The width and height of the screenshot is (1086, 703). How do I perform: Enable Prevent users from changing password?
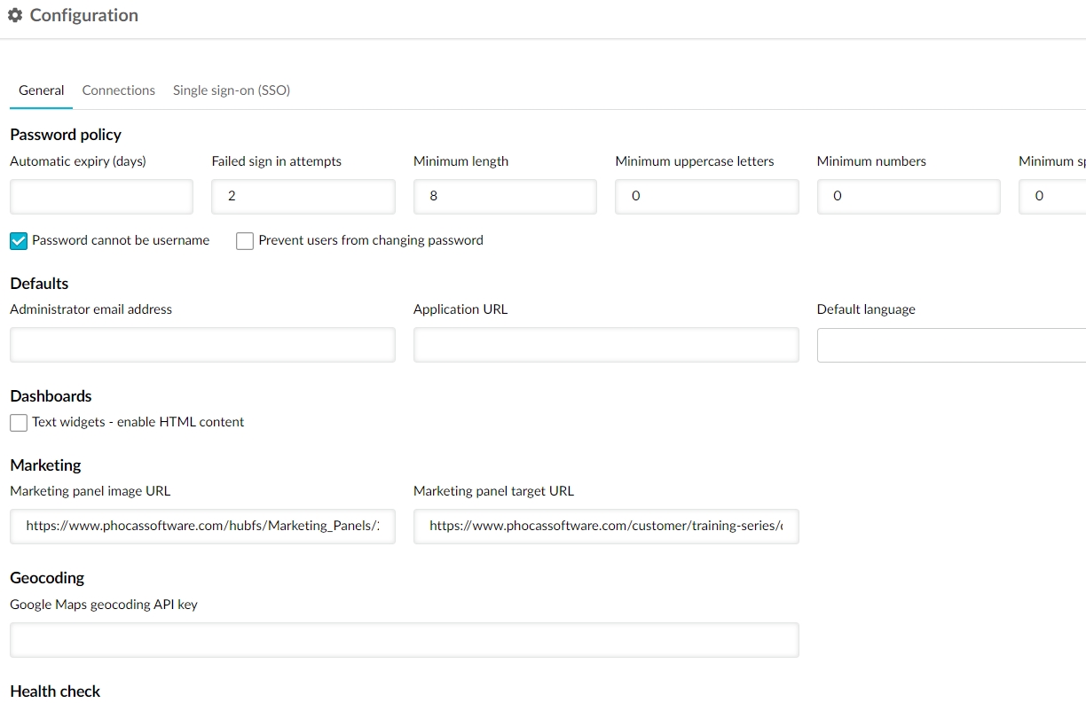point(245,241)
